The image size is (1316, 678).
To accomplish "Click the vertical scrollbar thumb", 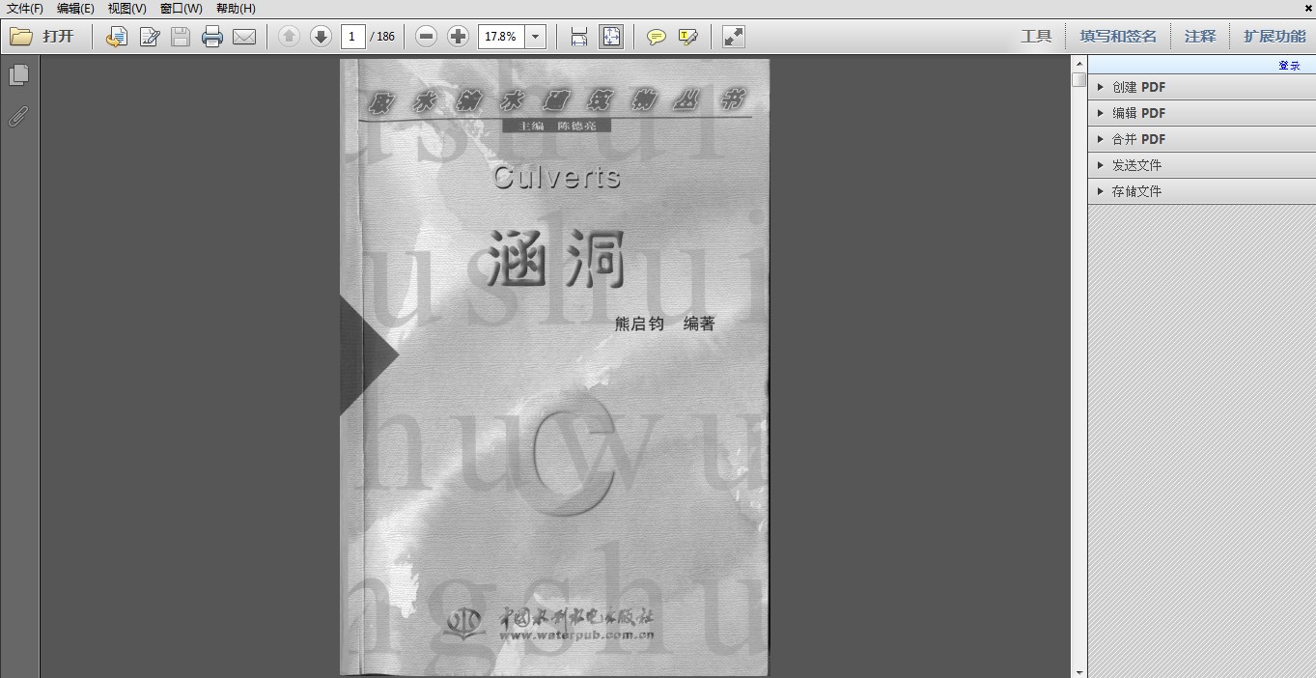I will coord(1078,80).
